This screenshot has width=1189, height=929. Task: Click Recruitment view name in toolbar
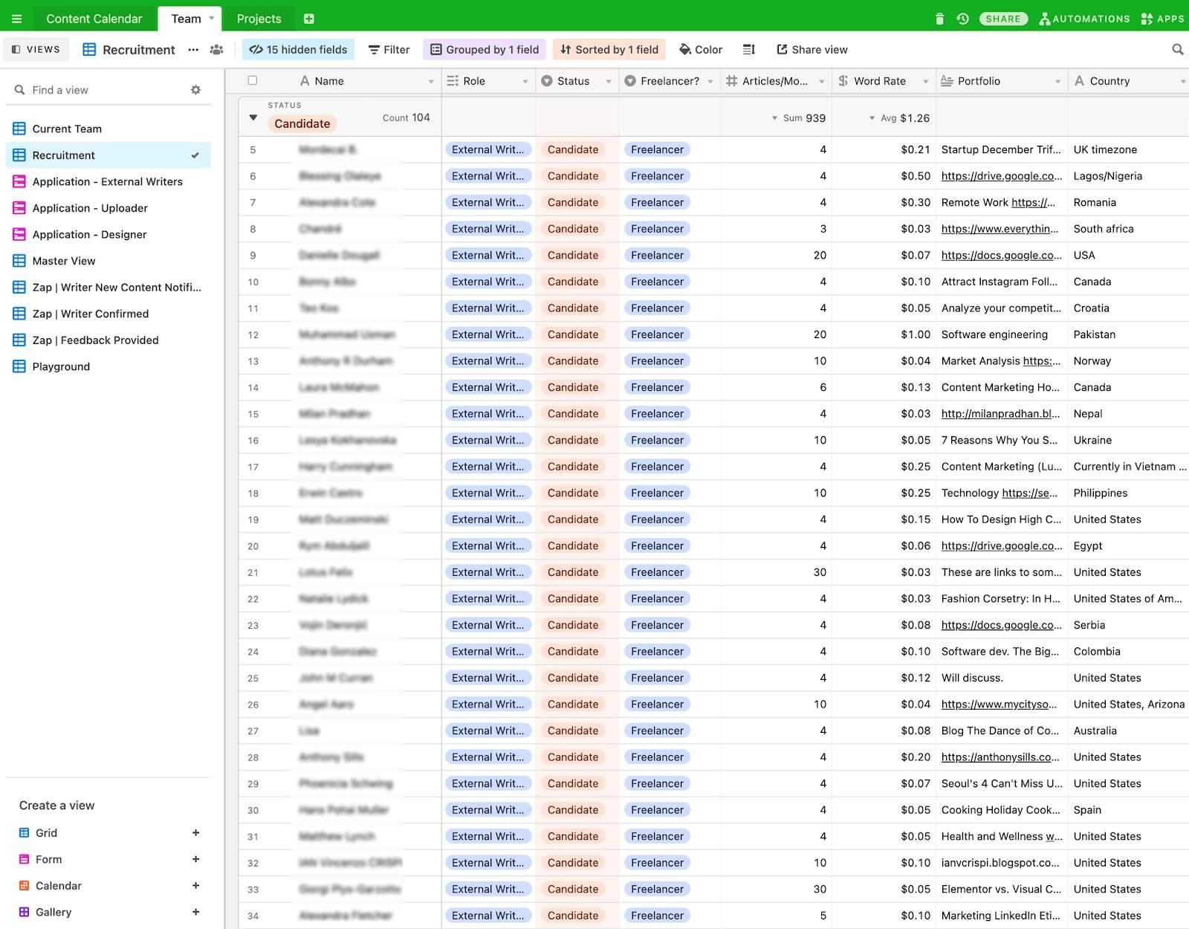(139, 50)
